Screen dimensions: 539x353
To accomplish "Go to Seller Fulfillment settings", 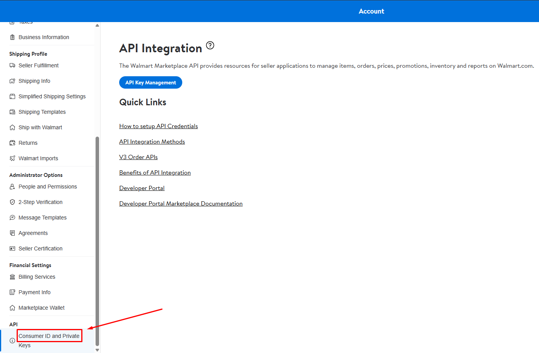I will (39, 65).
